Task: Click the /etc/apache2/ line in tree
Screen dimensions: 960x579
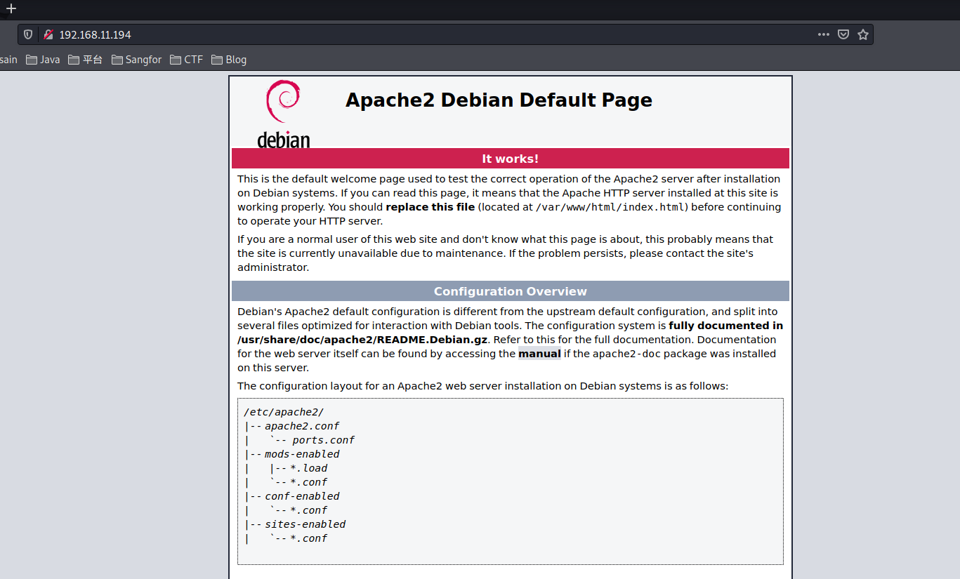Action: 284,412
